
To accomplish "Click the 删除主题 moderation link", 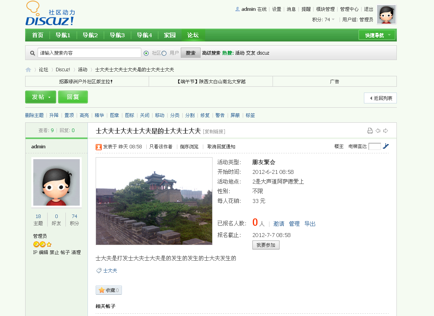I will coord(34,115).
